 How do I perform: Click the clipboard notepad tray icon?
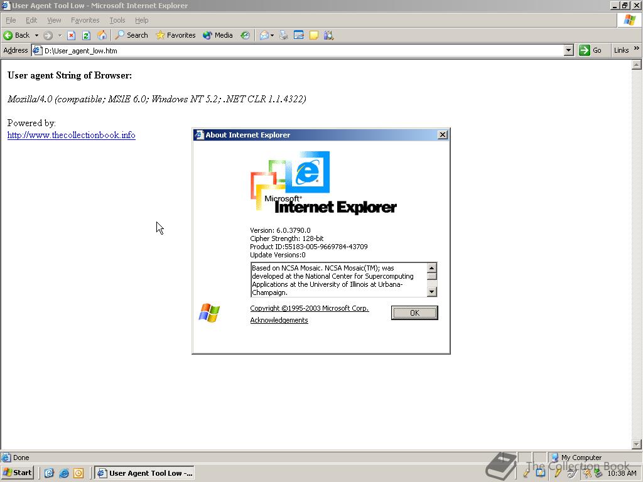point(541,473)
